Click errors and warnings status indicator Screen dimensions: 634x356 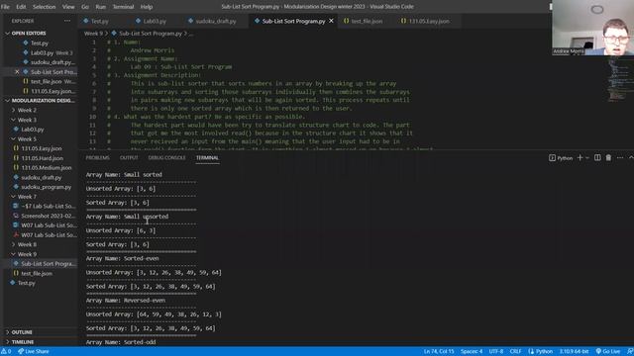point(6,352)
